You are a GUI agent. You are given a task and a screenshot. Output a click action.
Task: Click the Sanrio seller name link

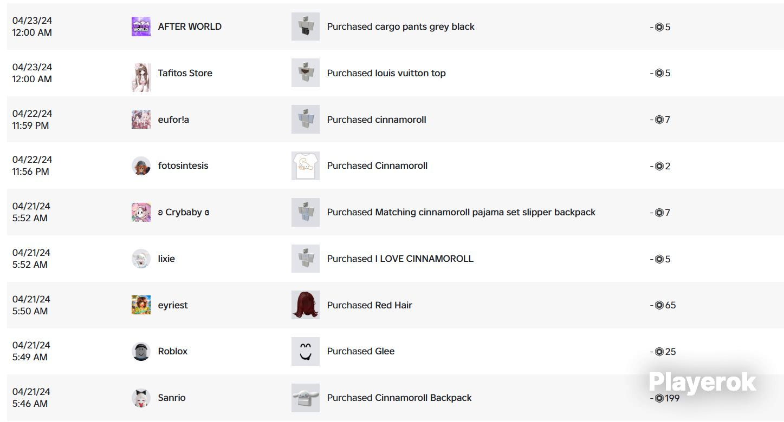[x=172, y=398]
